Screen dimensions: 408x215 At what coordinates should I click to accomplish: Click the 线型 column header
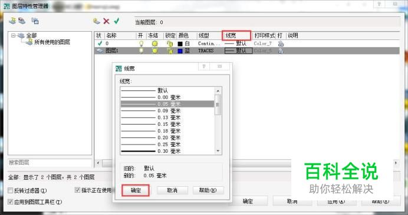pos(209,35)
